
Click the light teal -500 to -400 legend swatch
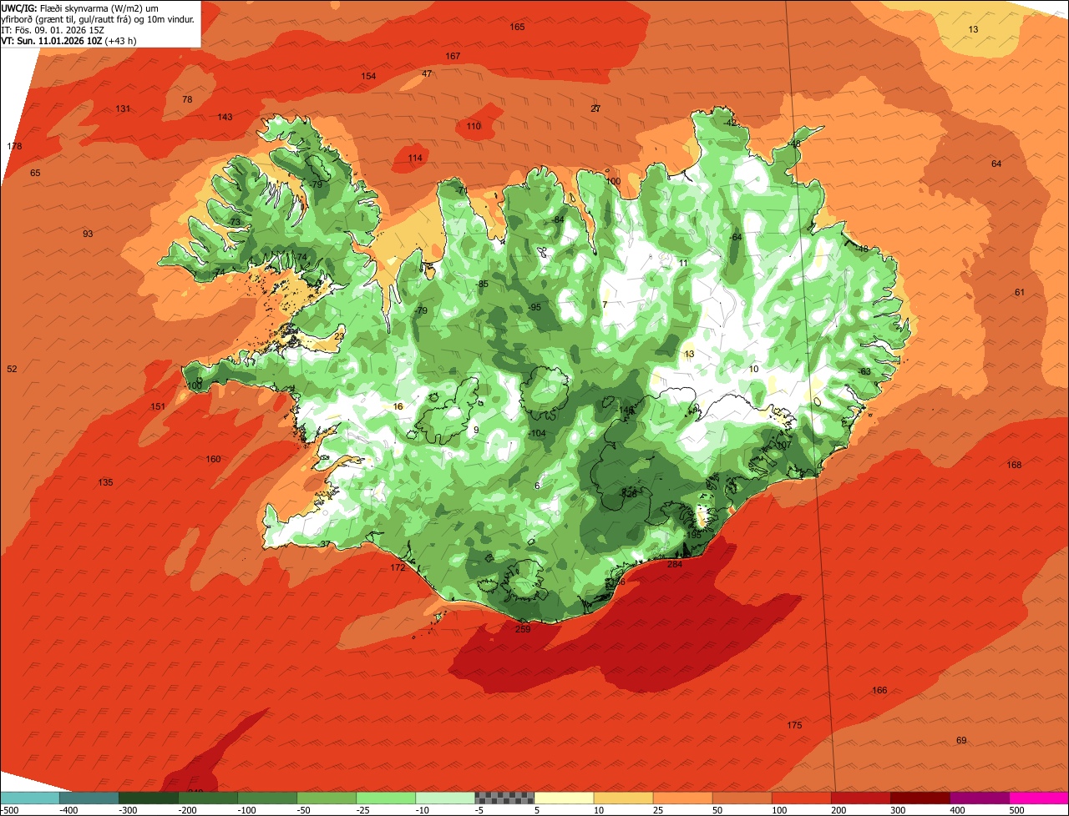[30, 798]
